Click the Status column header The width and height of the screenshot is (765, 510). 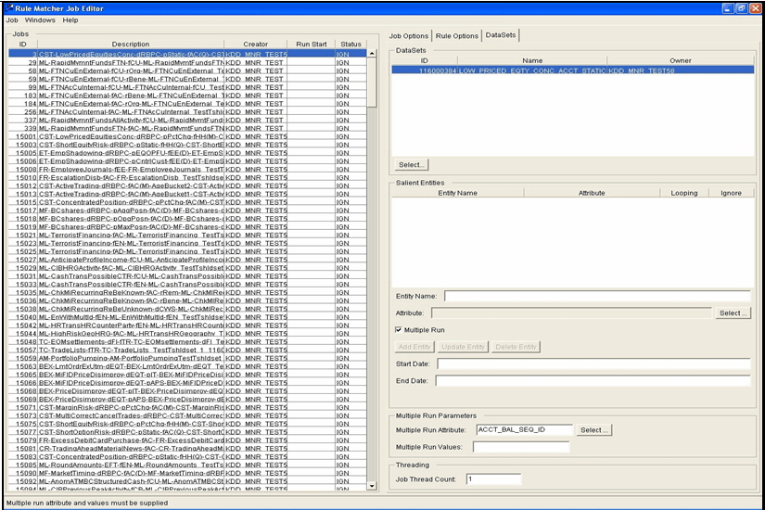[x=351, y=44]
